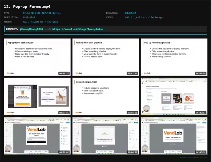Click the orange-button pop-up example in 00:03:15 frame
211x162 pixels.
[23, 96]
